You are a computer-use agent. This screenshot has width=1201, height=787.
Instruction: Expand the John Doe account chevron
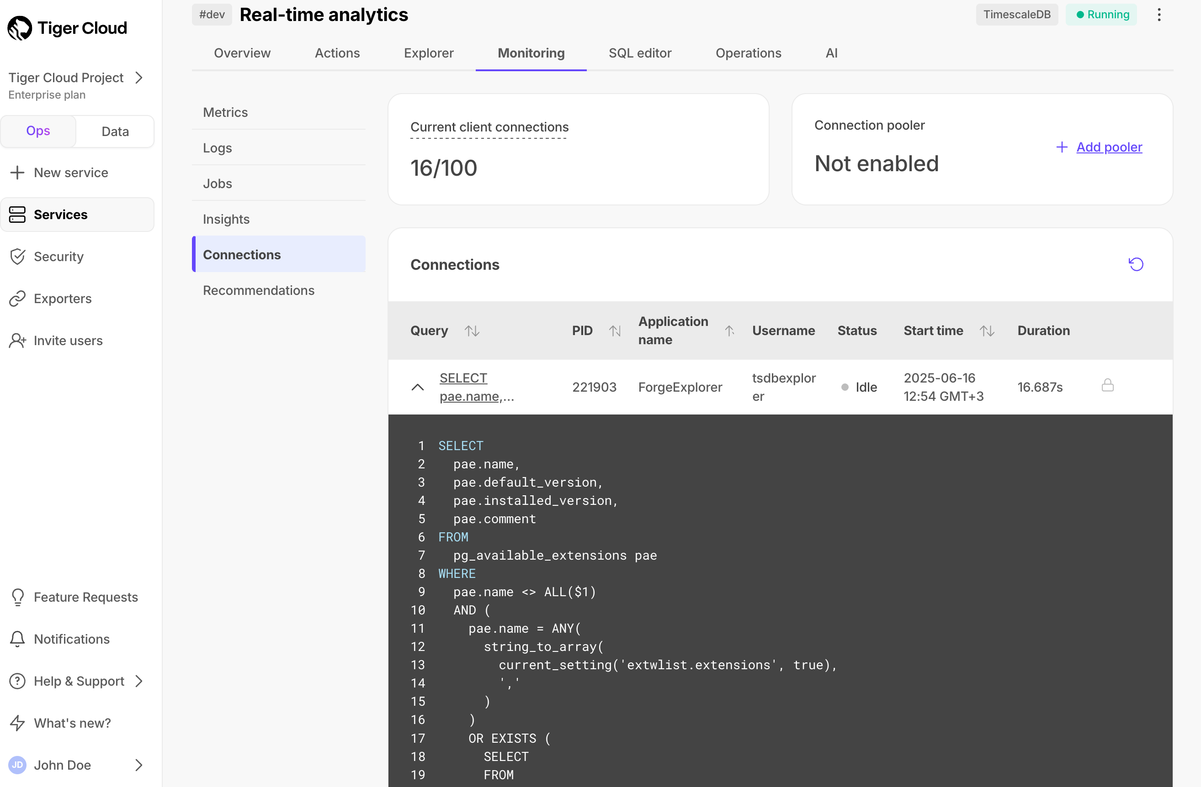point(139,765)
